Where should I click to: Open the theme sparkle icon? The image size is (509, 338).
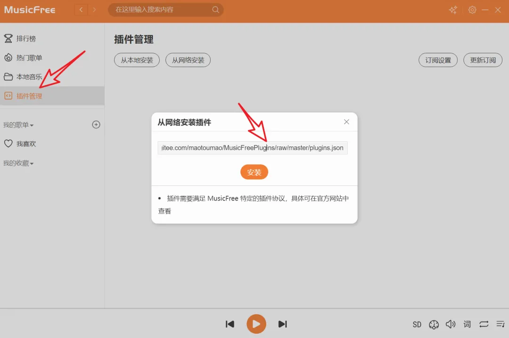tap(453, 10)
